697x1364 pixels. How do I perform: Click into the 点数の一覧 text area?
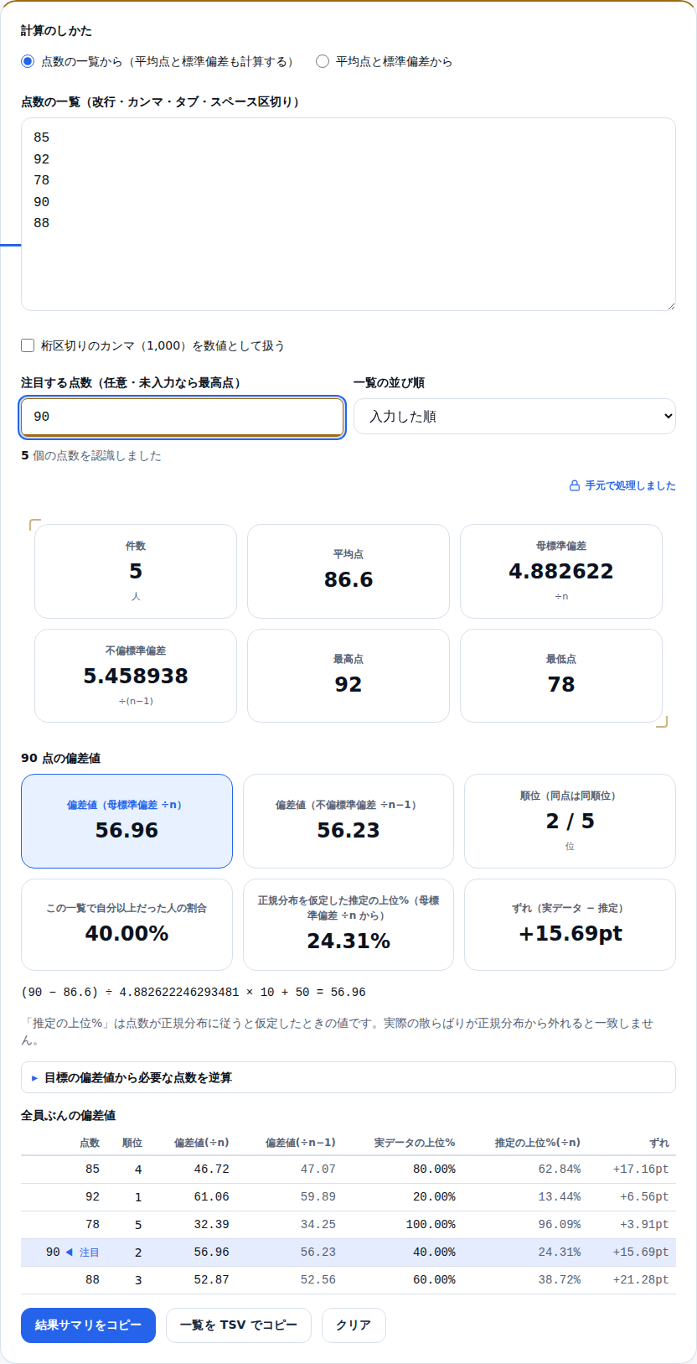pyautogui.click(x=348, y=215)
